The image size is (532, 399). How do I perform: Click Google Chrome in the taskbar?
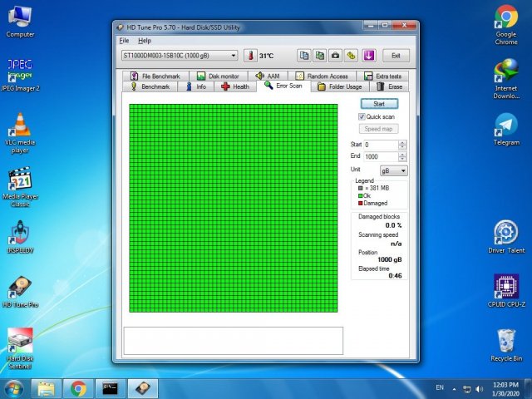point(78,388)
